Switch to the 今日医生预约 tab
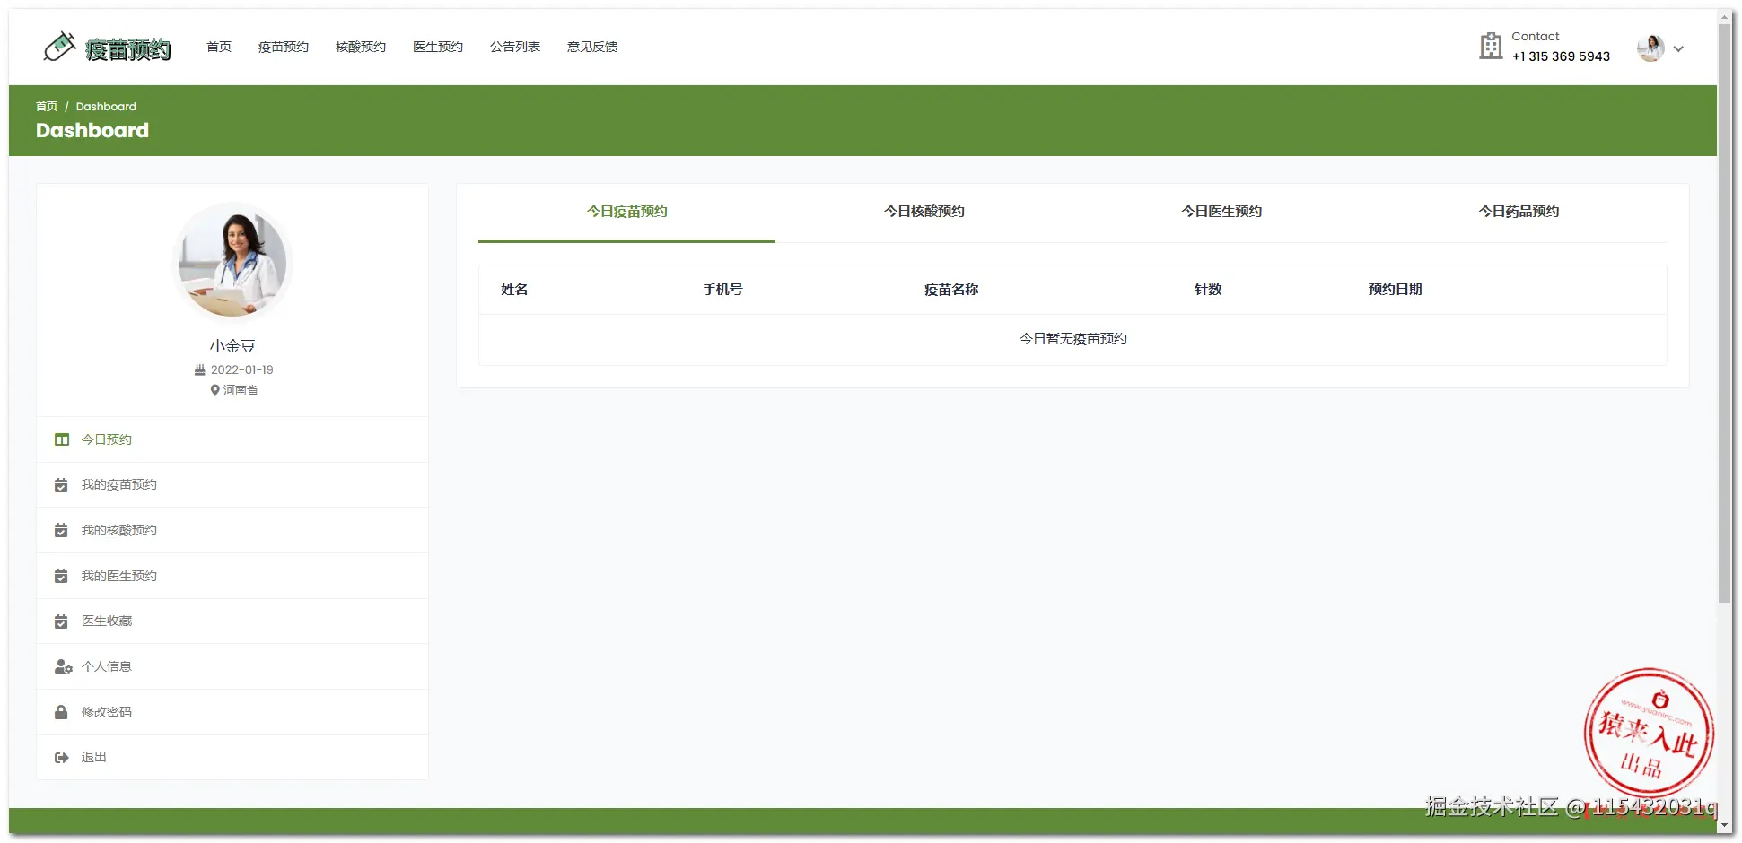1742x843 pixels. pyautogui.click(x=1221, y=212)
